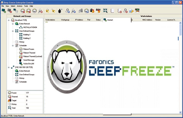Click the wrench with blue plus toolbar icon
183x118 pixels.
click(73, 11)
